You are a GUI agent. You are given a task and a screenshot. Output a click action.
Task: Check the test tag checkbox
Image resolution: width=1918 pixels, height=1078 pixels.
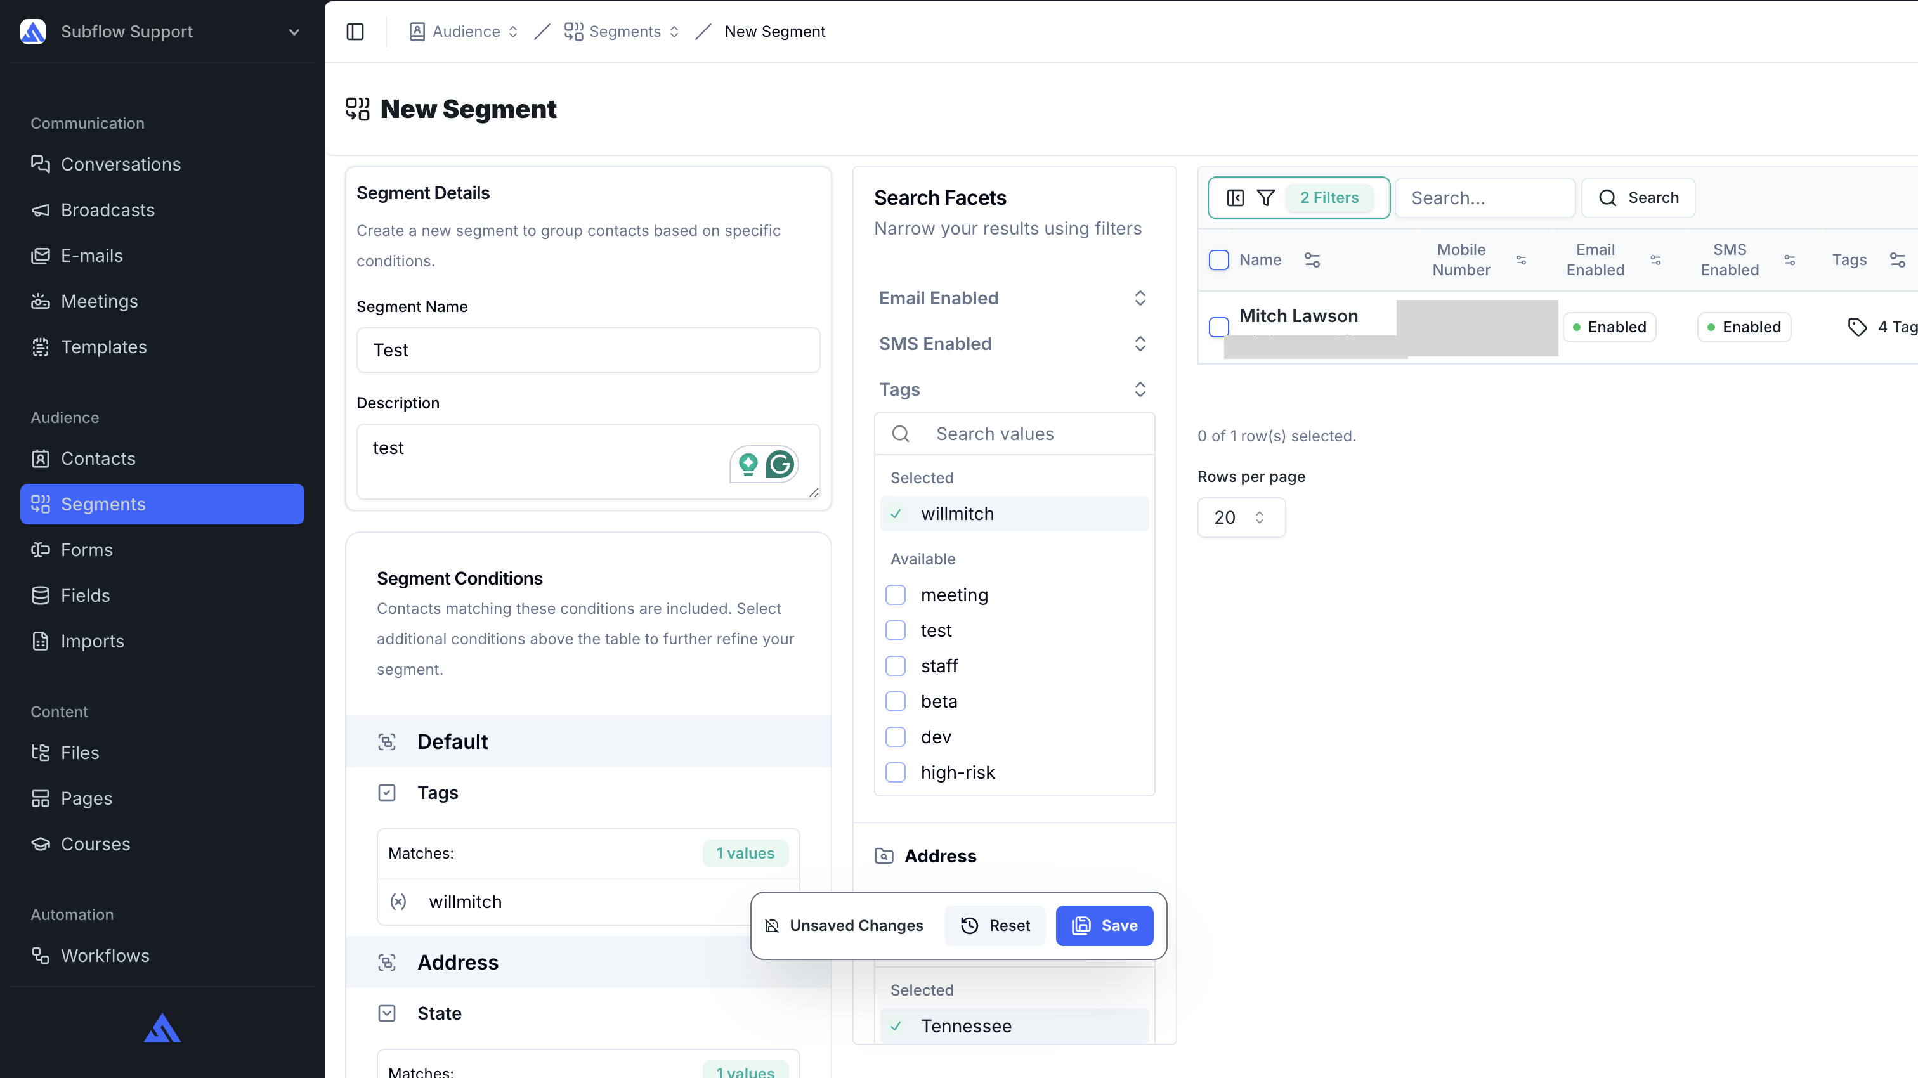895,630
